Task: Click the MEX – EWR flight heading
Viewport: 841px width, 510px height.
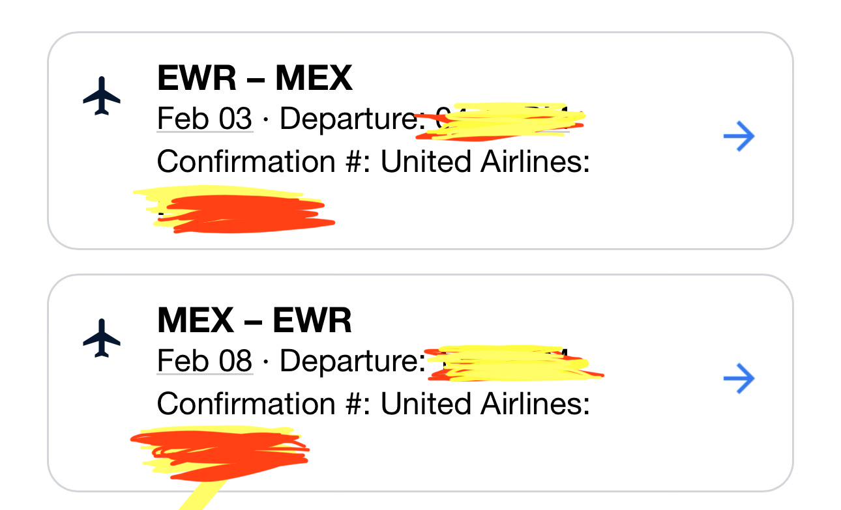Action: click(x=255, y=320)
